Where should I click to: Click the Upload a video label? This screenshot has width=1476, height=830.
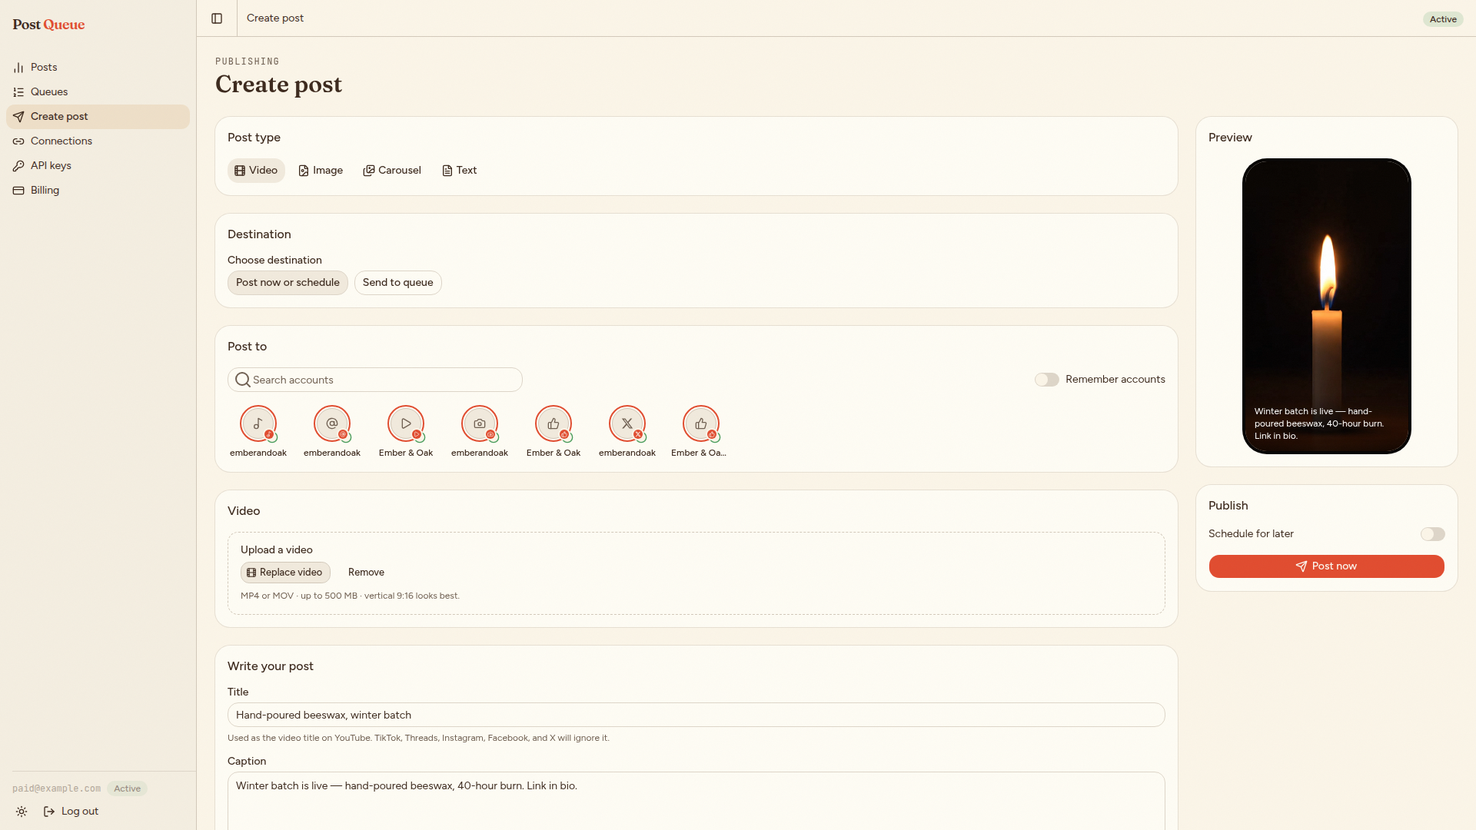coord(277,549)
